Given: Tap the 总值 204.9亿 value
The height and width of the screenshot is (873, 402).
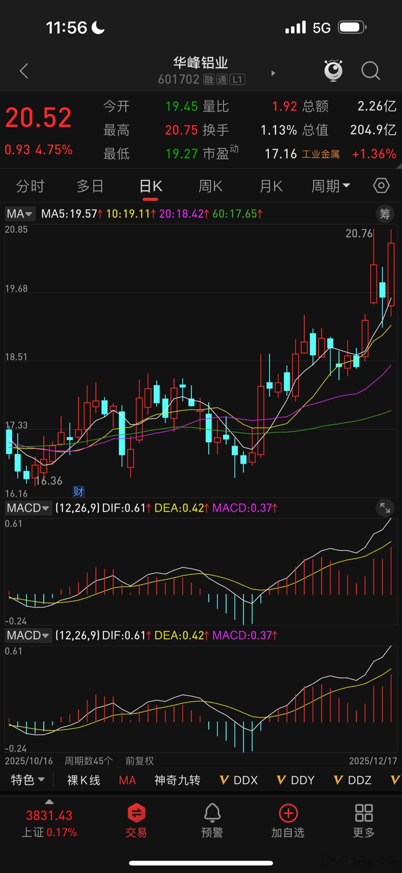Looking at the screenshot, I should 373,130.
